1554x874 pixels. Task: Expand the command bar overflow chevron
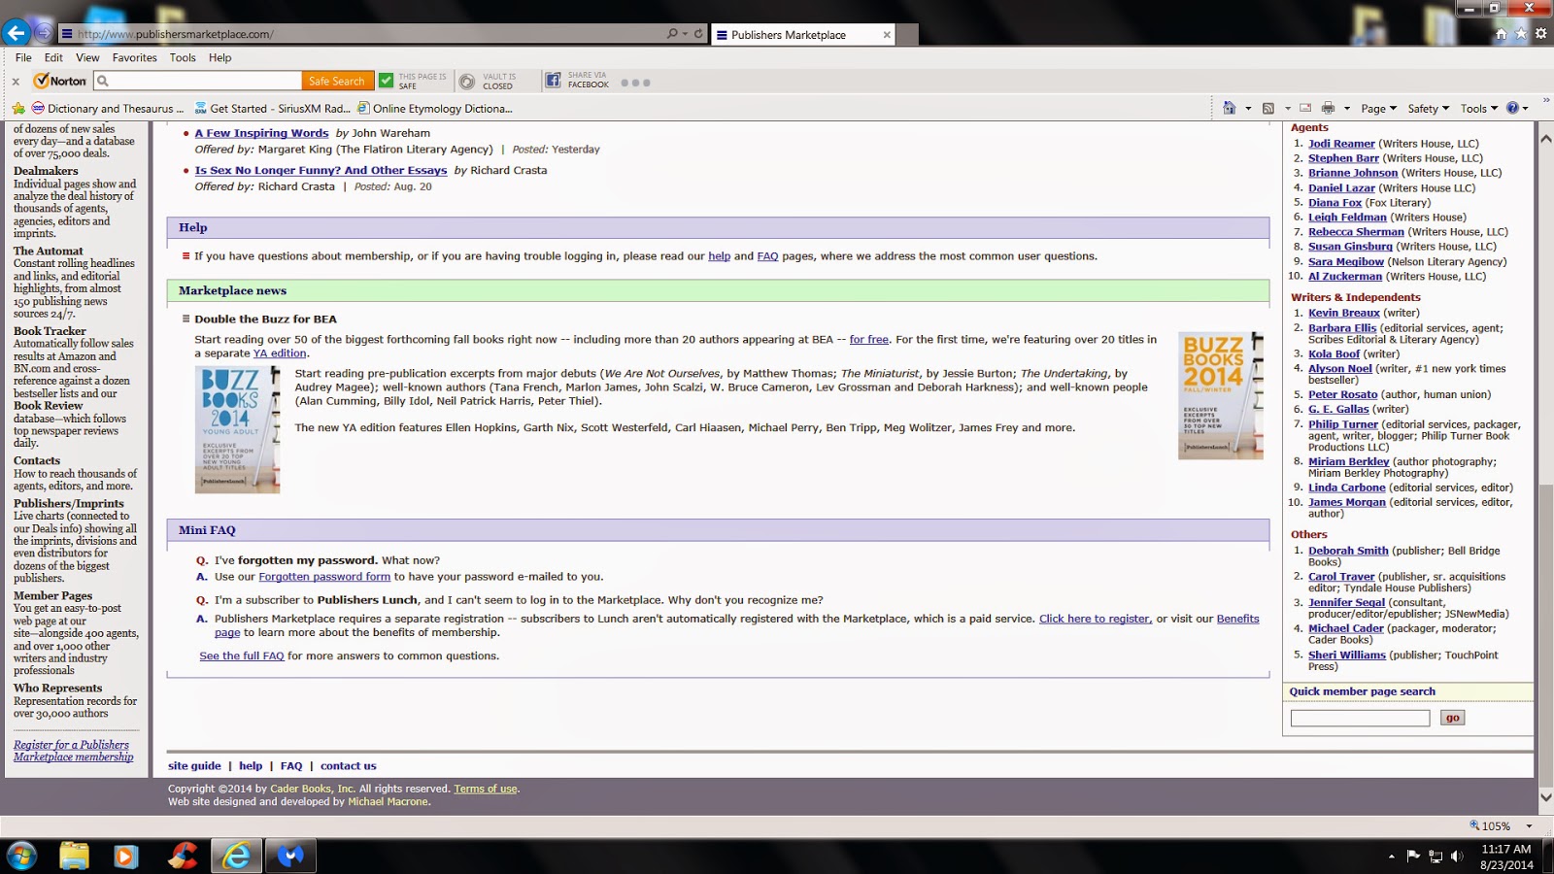click(x=1545, y=100)
